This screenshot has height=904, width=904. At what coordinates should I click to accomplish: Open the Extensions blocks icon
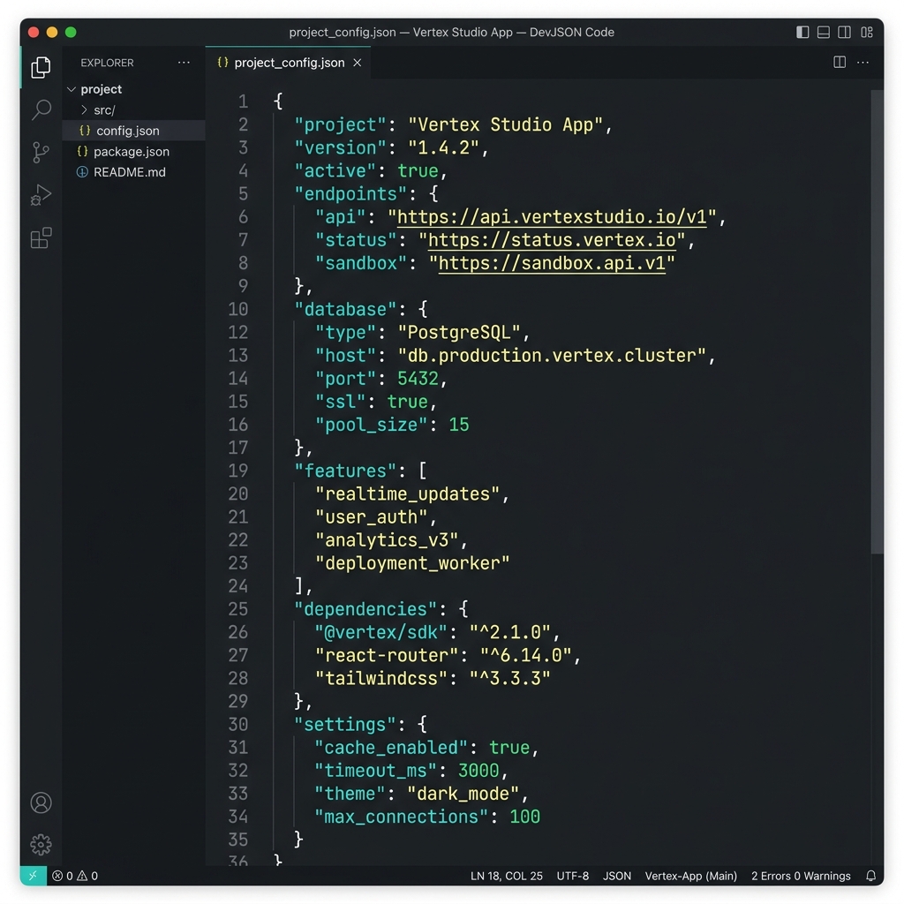[x=41, y=237]
